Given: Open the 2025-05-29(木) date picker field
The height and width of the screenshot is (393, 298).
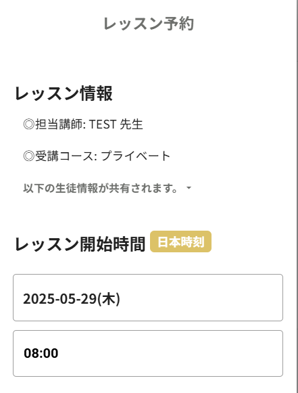Looking at the screenshot, I should [x=148, y=298].
